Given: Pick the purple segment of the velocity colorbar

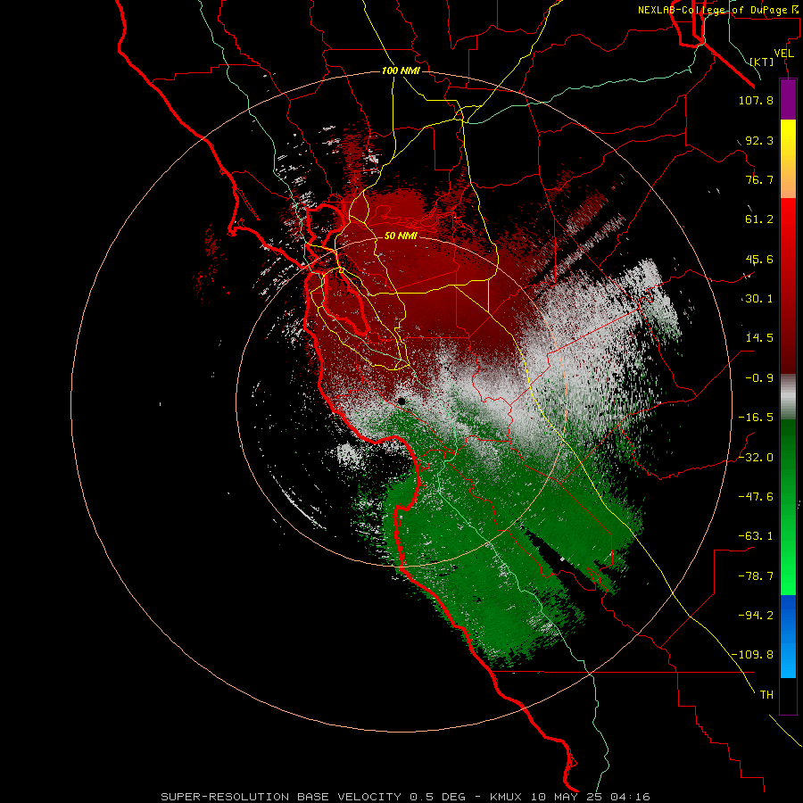Looking at the screenshot, I should 788,99.
